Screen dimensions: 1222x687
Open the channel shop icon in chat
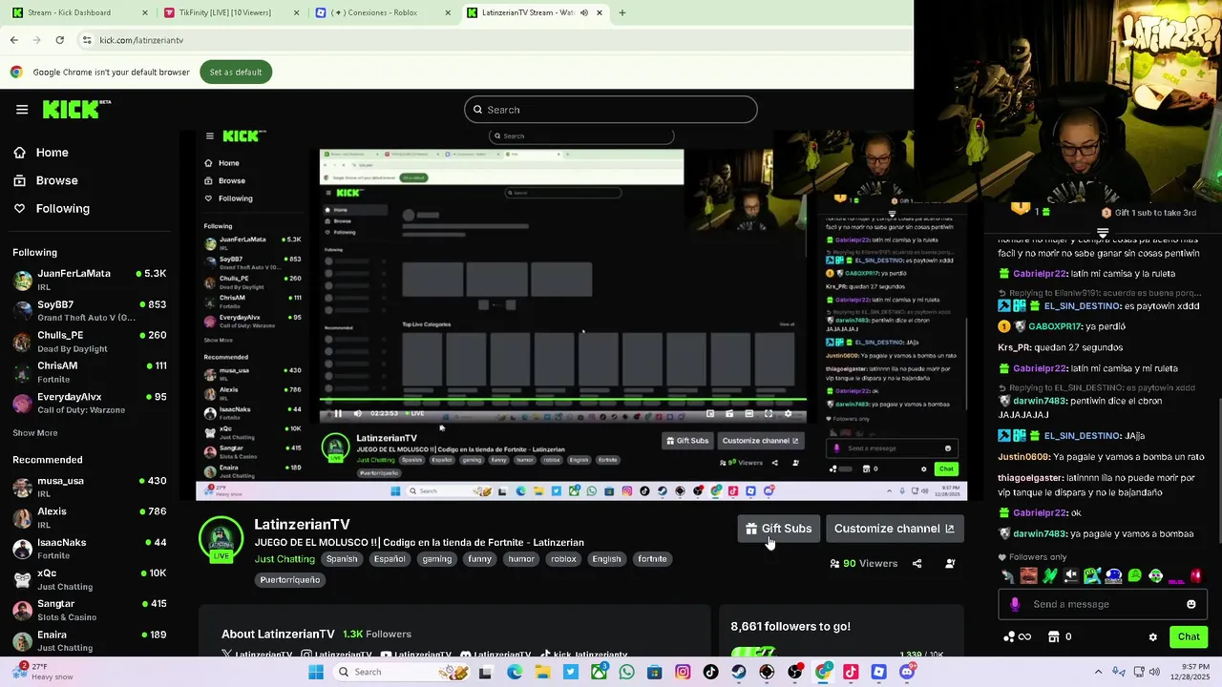click(1053, 636)
